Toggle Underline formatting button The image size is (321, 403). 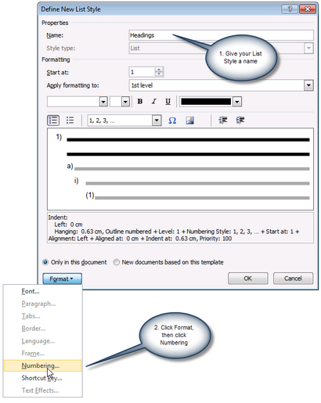[x=168, y=102]
